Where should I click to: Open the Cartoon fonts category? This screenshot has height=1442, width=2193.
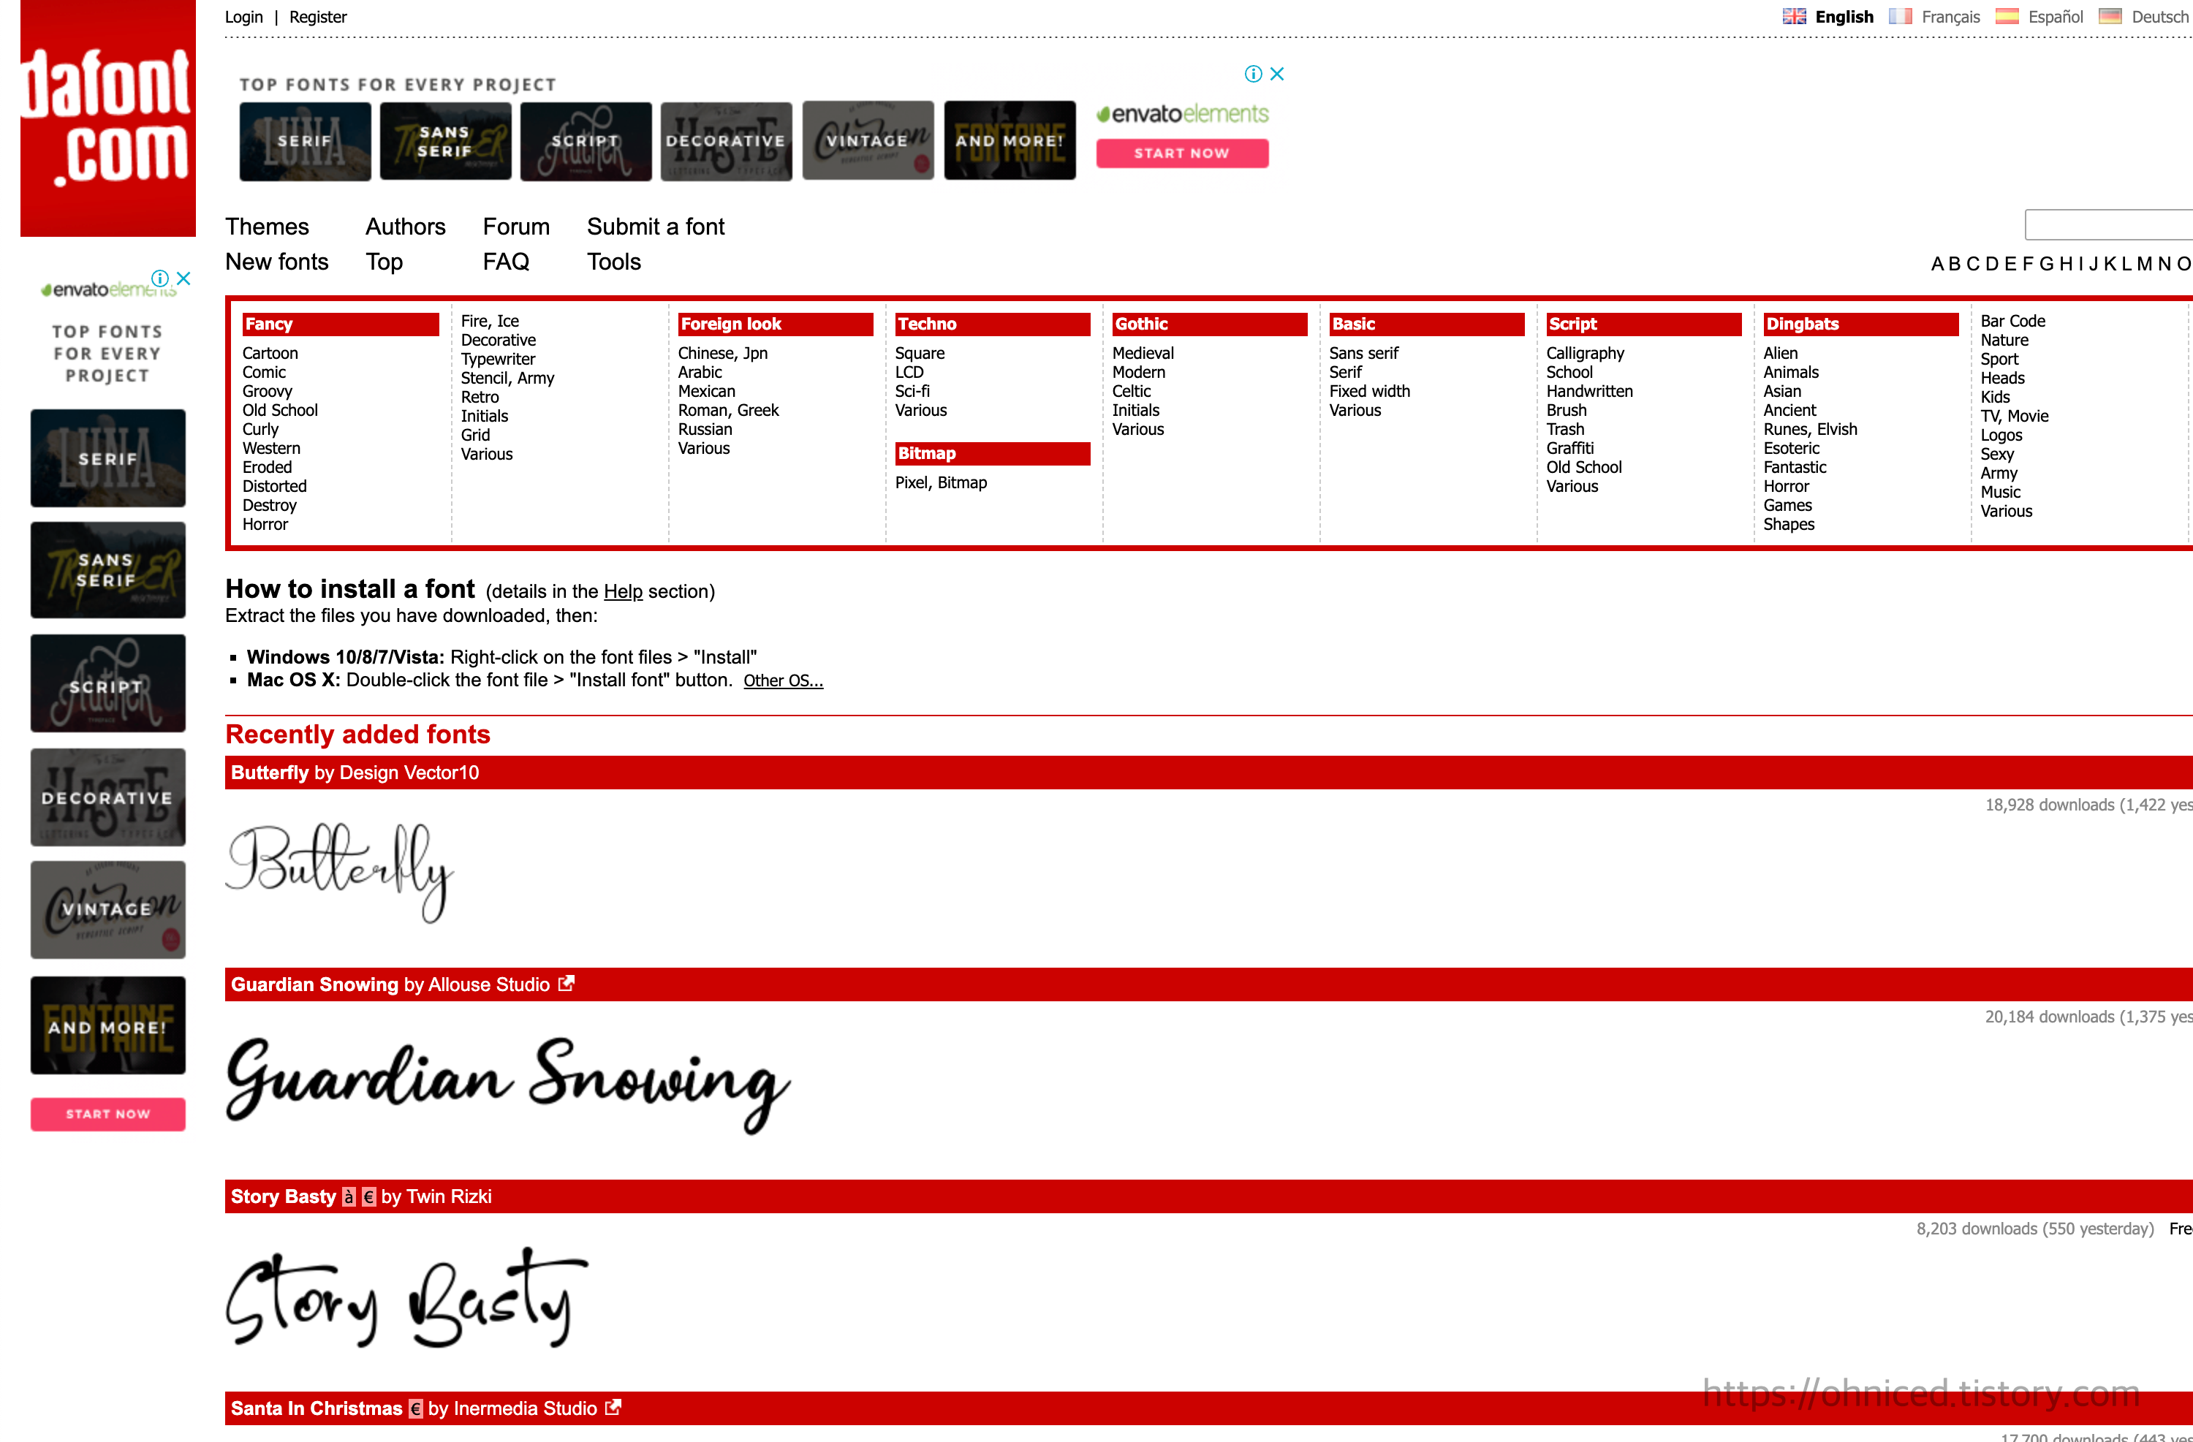click(270, 353)
